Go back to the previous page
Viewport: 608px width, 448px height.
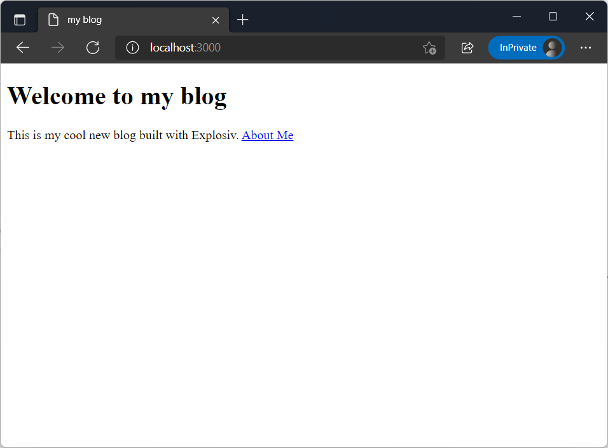[23, 48]
